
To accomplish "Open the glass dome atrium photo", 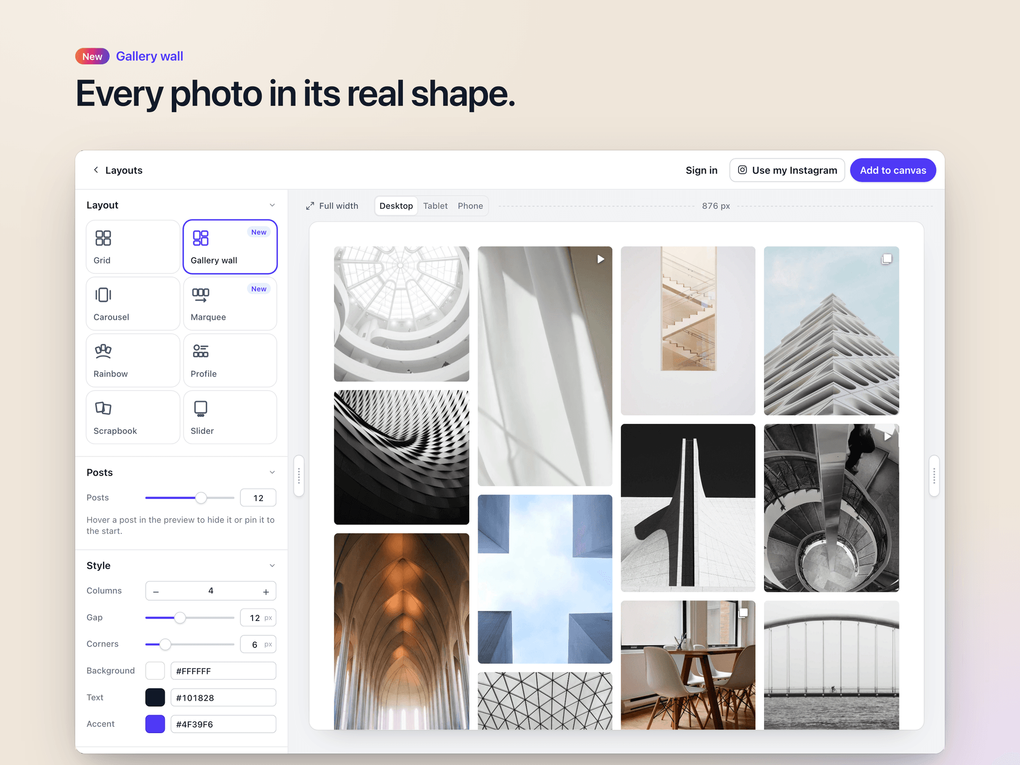I will [x=401, y=314].
